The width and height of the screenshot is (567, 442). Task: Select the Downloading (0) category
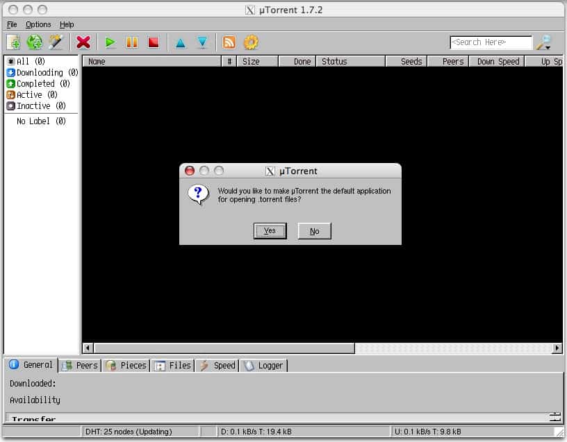pos(42,73)
